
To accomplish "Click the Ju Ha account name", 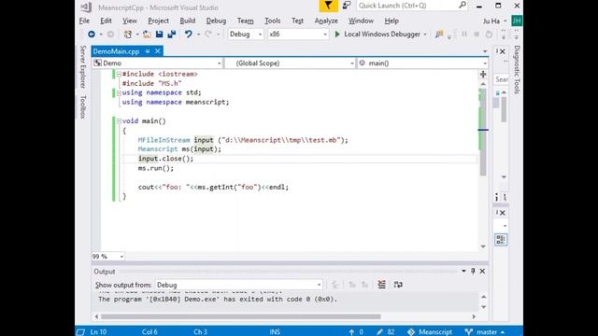I will tap(491, 21).
